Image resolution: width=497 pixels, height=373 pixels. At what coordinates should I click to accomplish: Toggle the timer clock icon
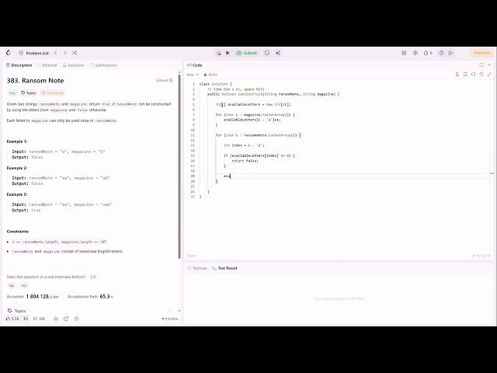point(441,53)
